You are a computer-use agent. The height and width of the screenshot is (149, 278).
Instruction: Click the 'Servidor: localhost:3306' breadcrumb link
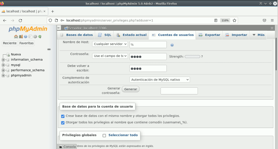(87, 28)
